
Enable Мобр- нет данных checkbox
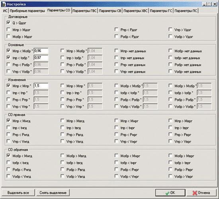point(170,51)
